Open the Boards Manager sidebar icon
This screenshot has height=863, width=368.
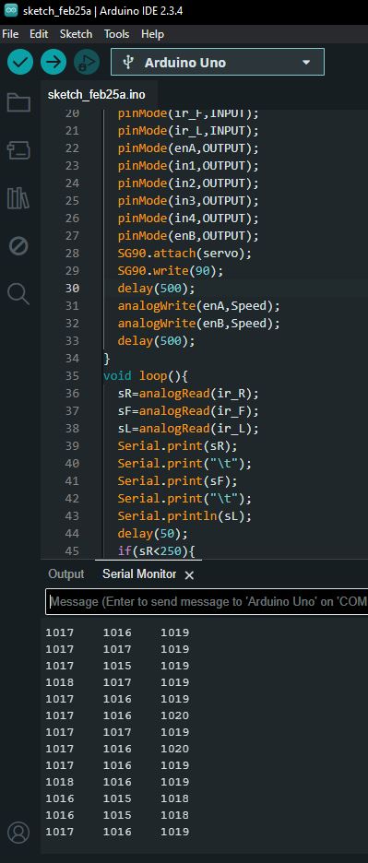(x=18, y=149)
